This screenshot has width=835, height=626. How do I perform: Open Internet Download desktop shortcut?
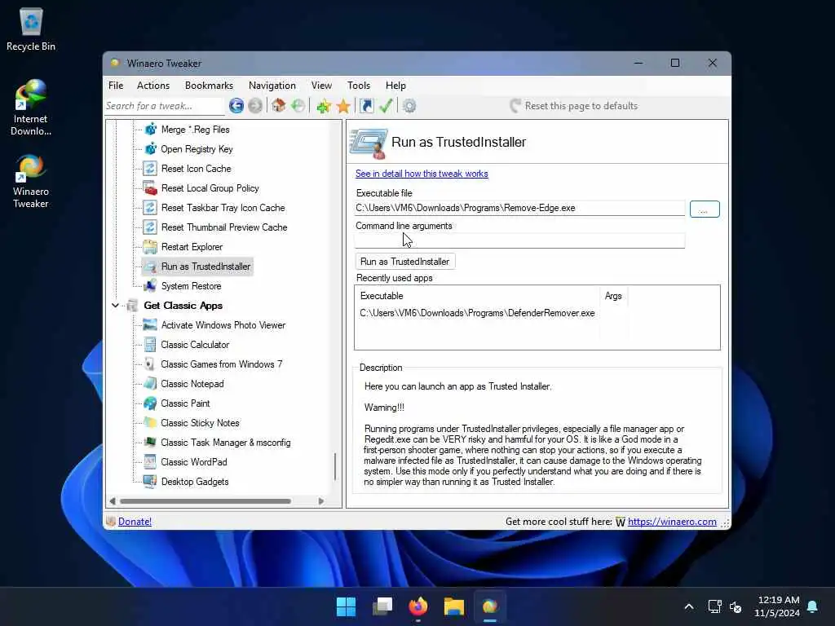pyautogui.click(x=31, y=107)
